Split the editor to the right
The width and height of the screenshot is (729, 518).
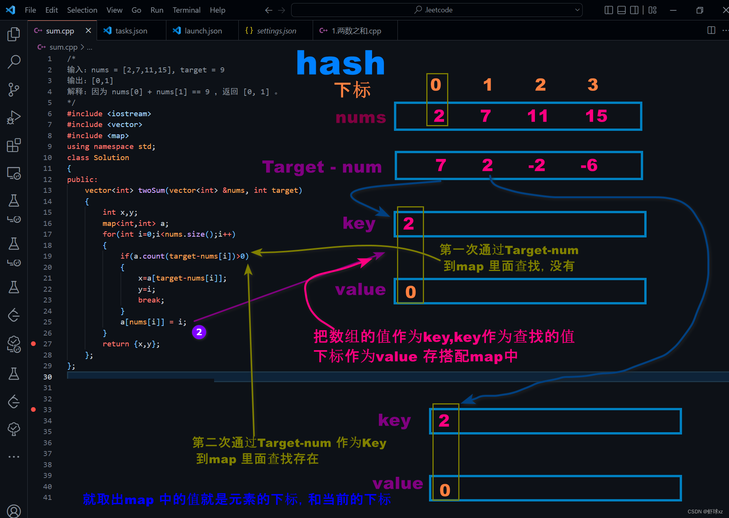(711, 30)
